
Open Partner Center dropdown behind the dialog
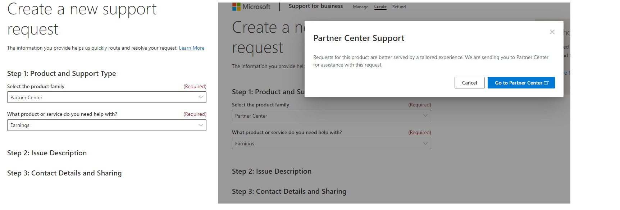[332, 115]
